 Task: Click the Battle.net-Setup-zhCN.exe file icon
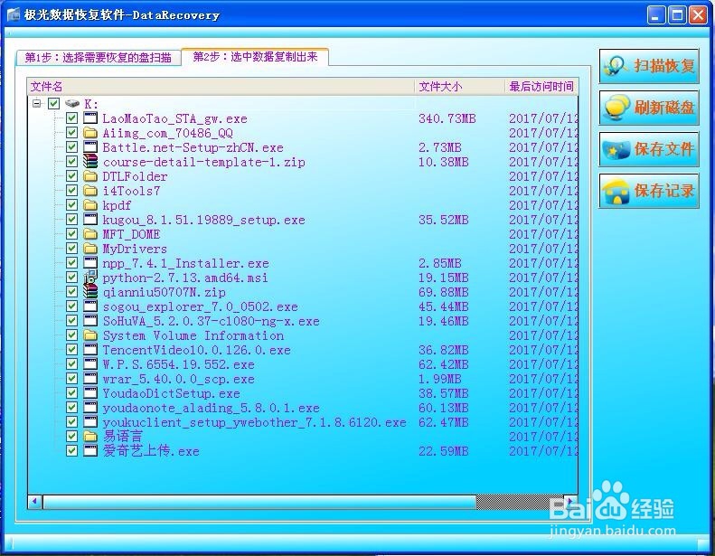point(90,146)
